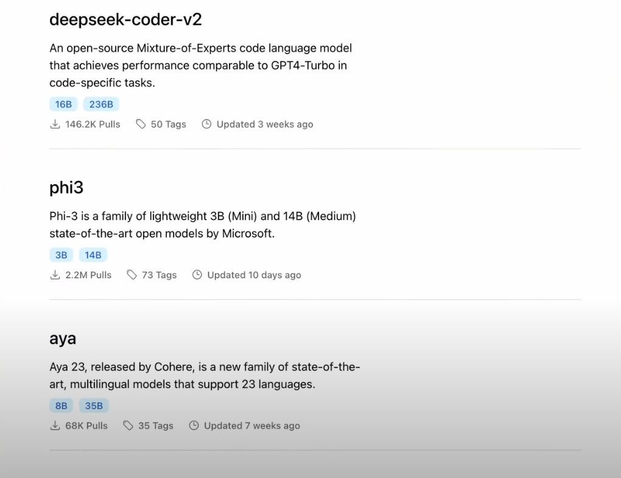Click the tag icon beside 73 Tags
Image resolution: width=621 pixels, height=478 pixels.
[132, 275]
